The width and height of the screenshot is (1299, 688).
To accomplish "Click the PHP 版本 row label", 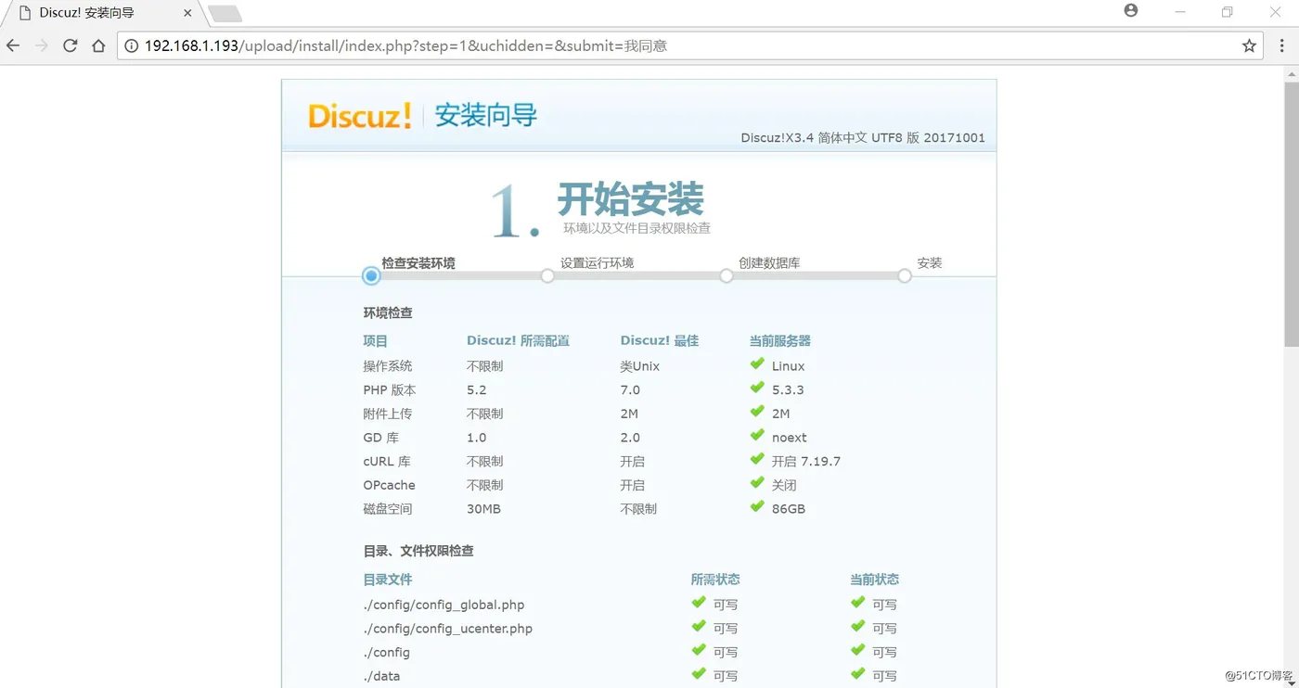I will [390, 389].
